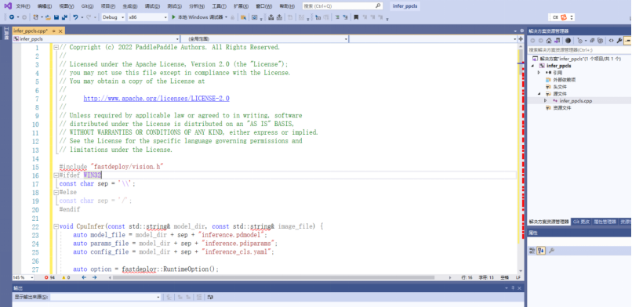Collapse the CpuInfer function at line 22
This screenshot has height=307, width=632.
(56, 226)
